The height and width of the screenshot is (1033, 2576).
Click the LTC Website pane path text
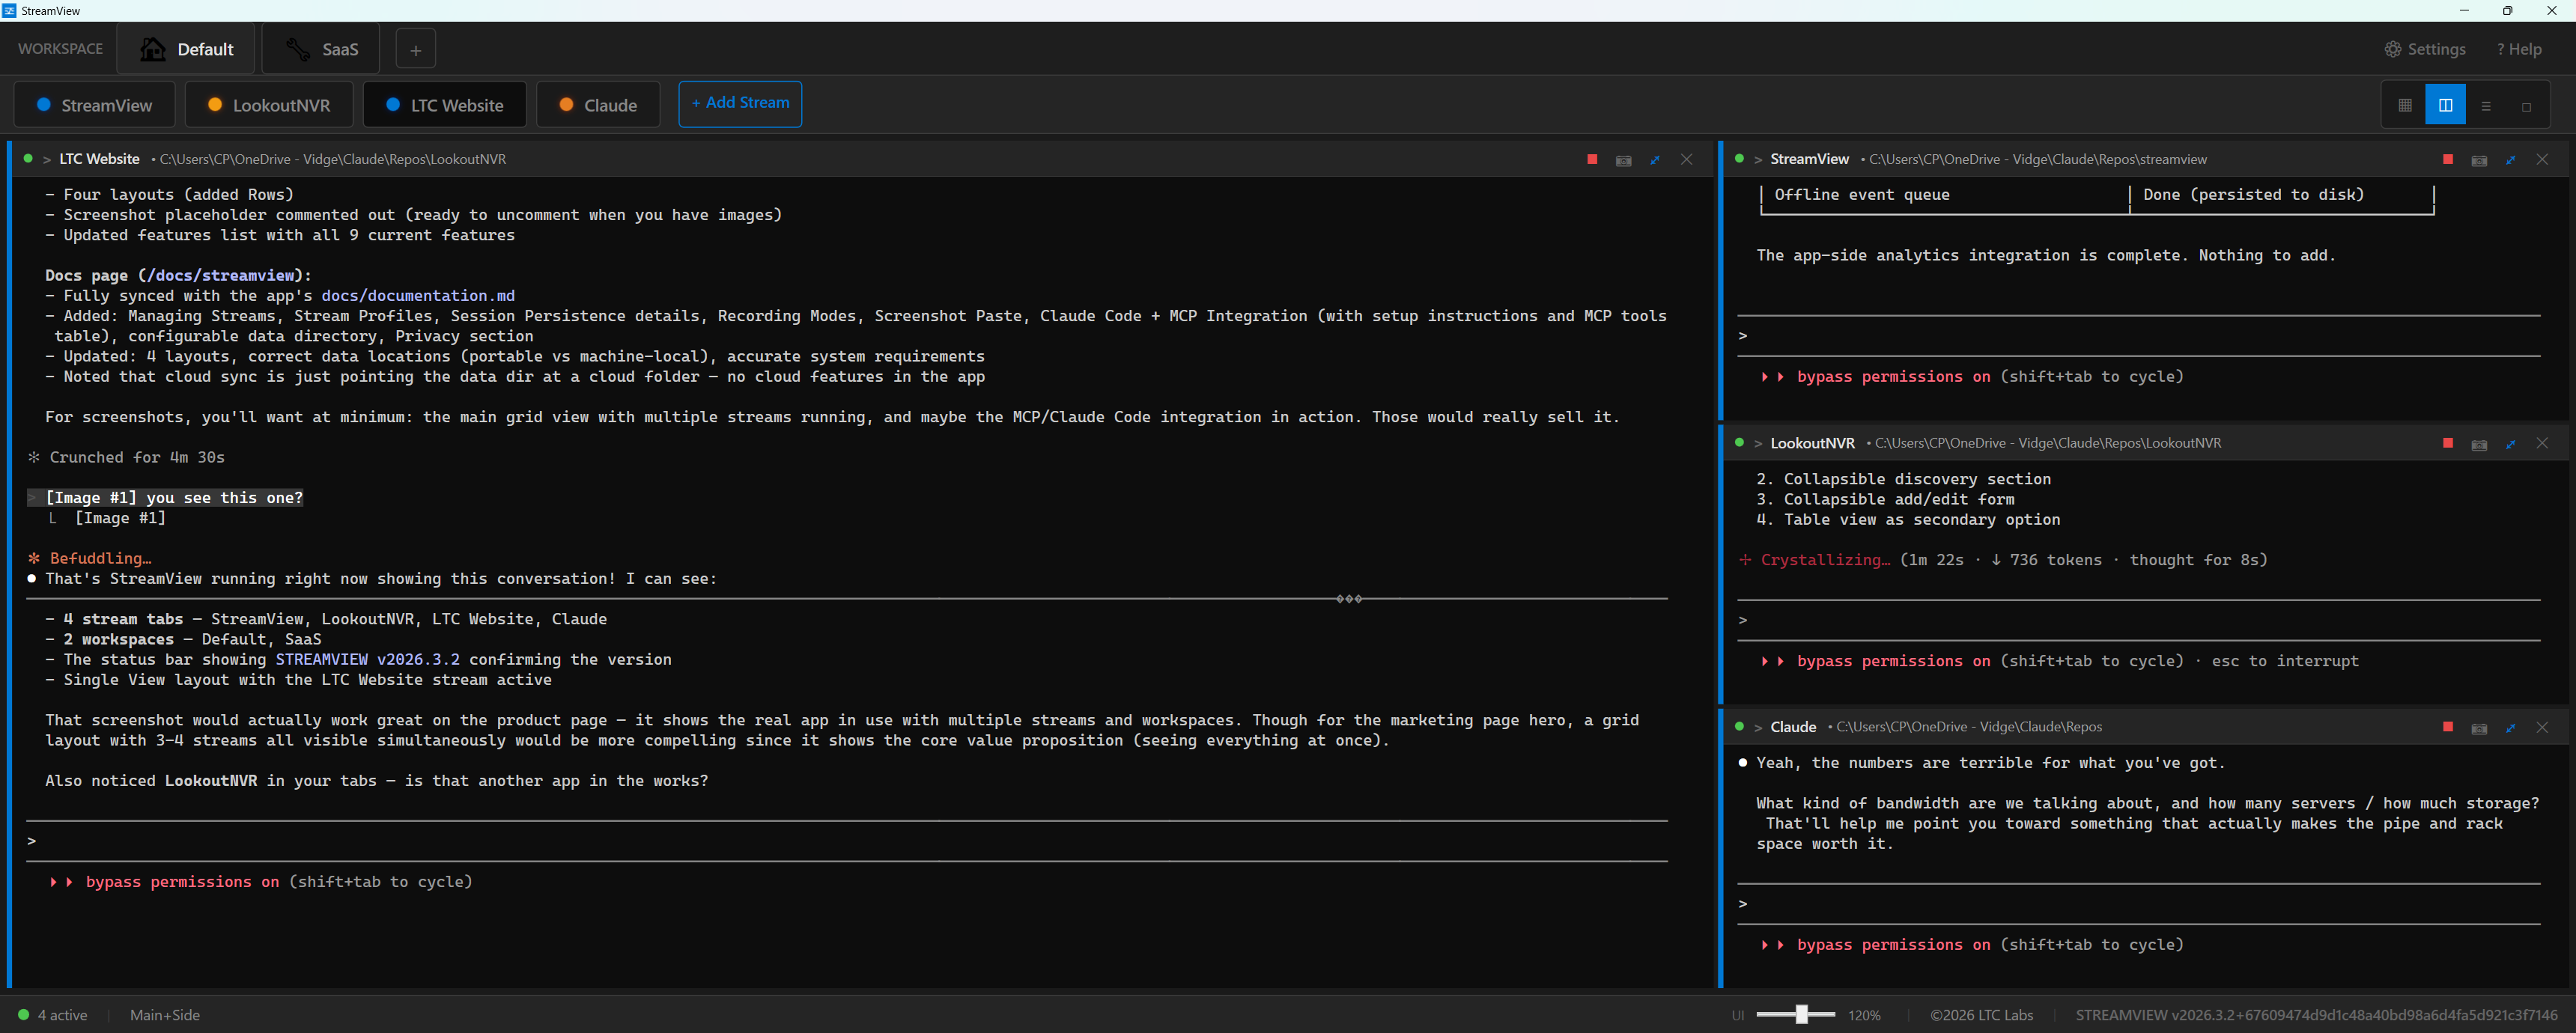tap(332, 159)
